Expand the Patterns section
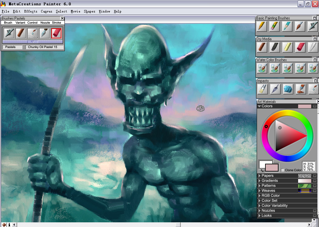319x227 pixels. pos(259,186)
